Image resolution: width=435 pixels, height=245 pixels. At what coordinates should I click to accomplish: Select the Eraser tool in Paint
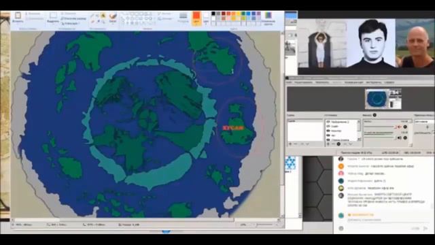[x=92, y=22]
